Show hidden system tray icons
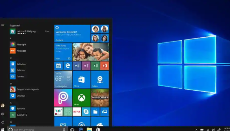The width and height of the screenshot is (230, 131). pos(196,130)
